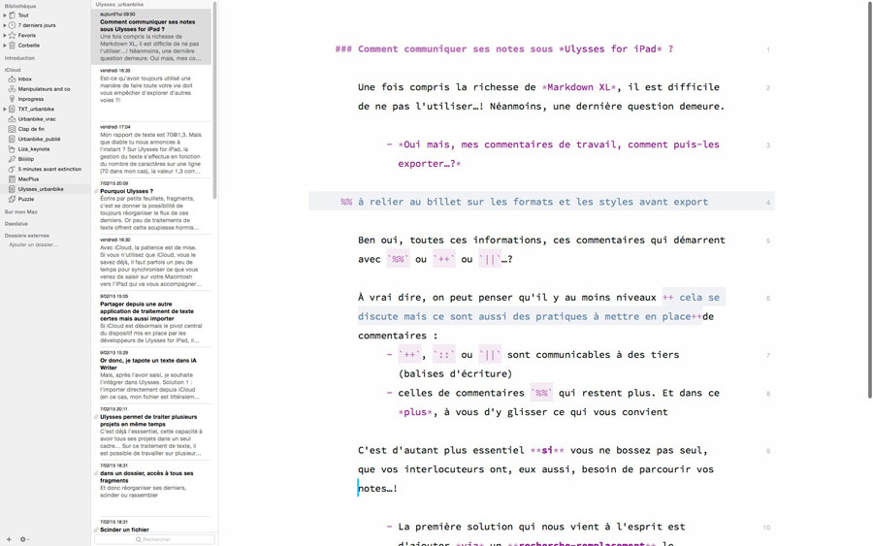Viewport: 873px width, 546px height.
Task: Click the Biiiiiiip group icon
Action: (12, 159)
